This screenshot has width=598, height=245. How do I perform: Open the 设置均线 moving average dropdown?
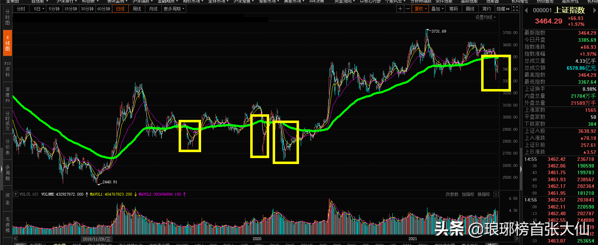485,17
